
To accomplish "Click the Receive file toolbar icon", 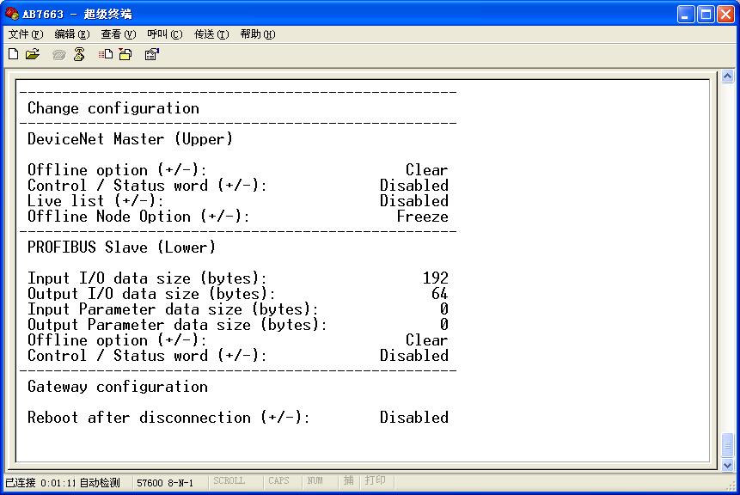I will click(x=125, y=54).
